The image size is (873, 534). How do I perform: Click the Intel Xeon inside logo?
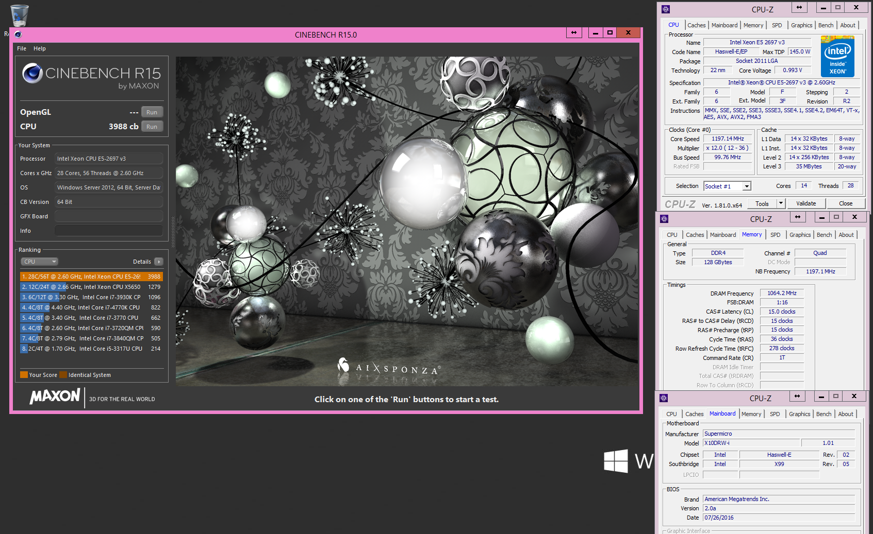837,57
